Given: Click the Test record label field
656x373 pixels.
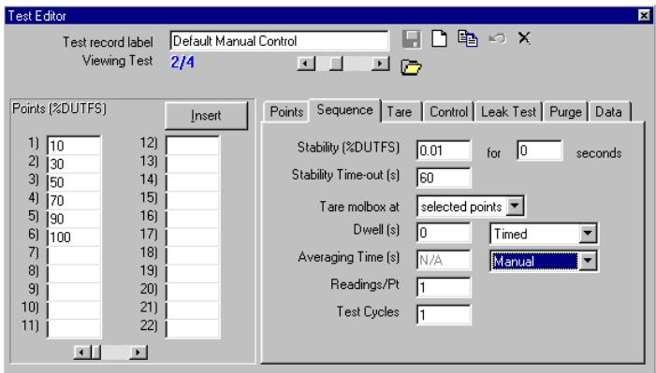Looking at the screenshot, I should coord(279,41).
